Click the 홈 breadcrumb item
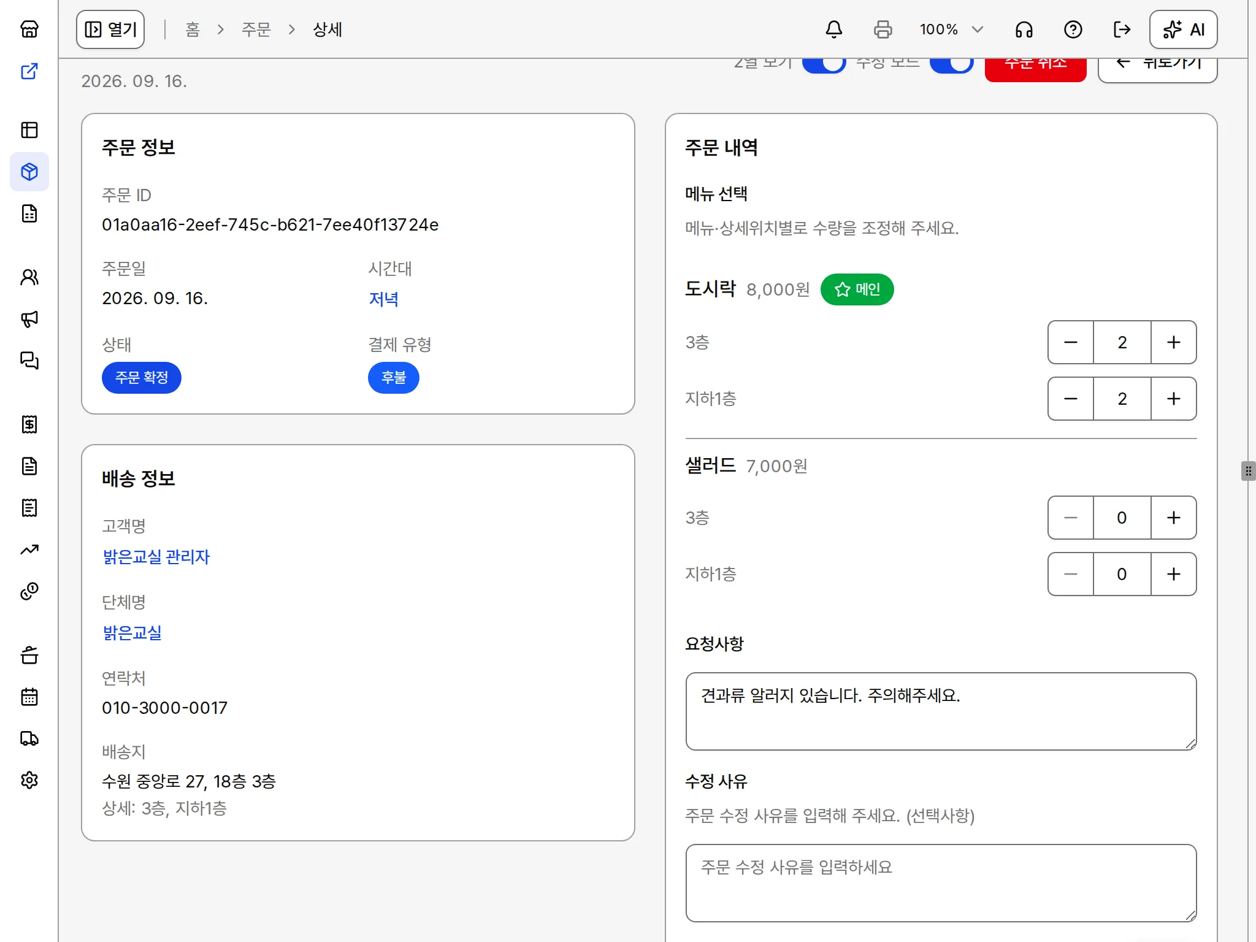This screenshot has width=1256, height=942. pos(193,29)
